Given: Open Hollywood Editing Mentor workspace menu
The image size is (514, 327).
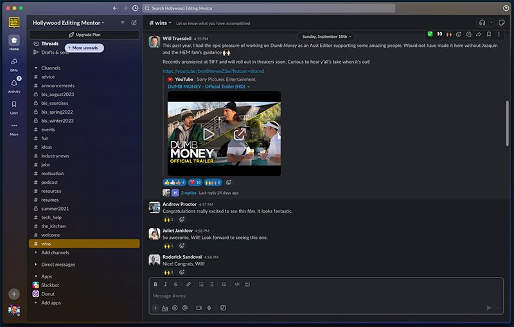Looking at the screenshot, I should 68,22.
